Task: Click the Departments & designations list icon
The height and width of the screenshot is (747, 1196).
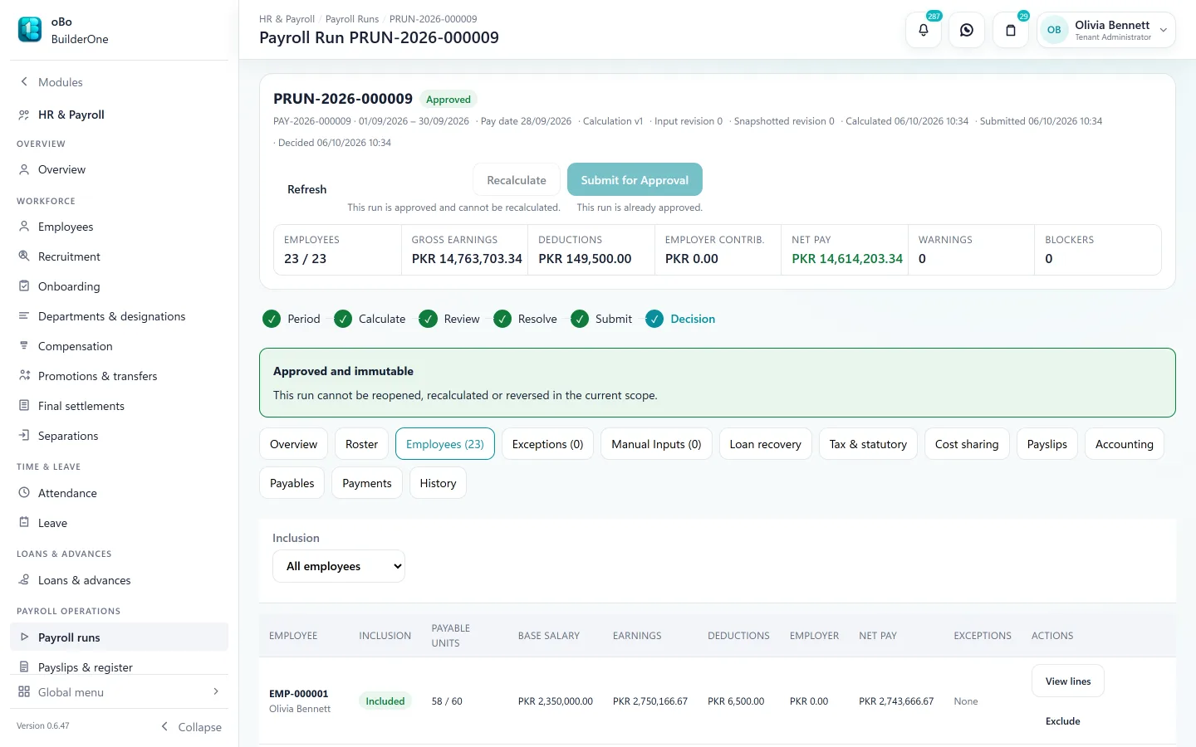Action: pos(24,316)
